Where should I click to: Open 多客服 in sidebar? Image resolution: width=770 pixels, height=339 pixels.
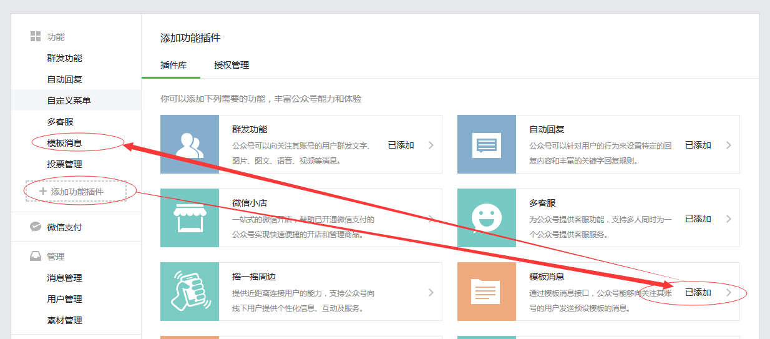coord(60,122)
